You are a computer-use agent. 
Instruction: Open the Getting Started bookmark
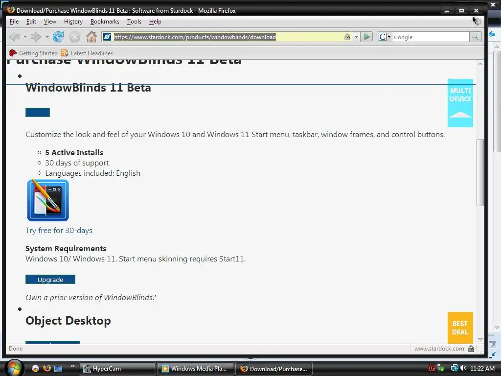click(x=33, y=53)
